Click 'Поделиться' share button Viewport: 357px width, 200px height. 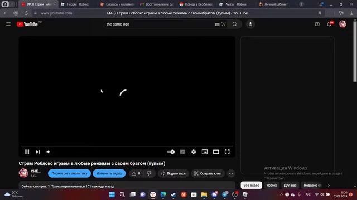pos(173,173)
